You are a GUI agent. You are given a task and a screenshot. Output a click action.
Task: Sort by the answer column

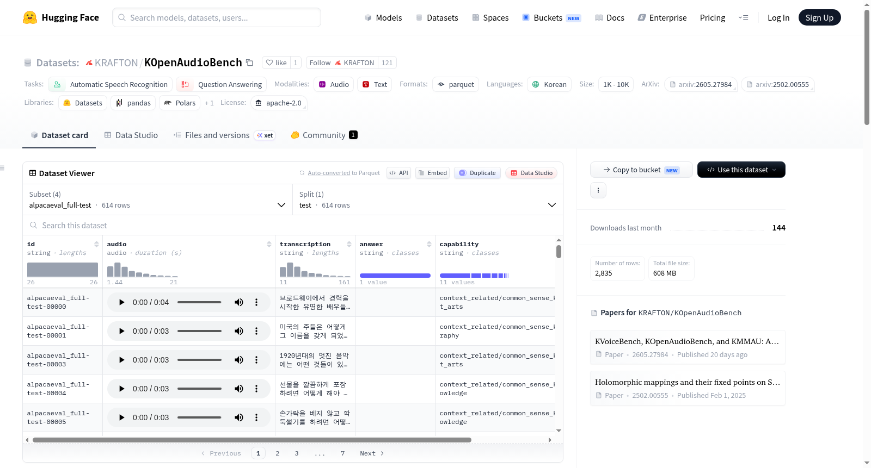click(x=429, y=244)
